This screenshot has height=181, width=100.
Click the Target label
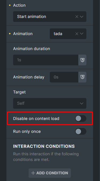click(x=19, y=92)
